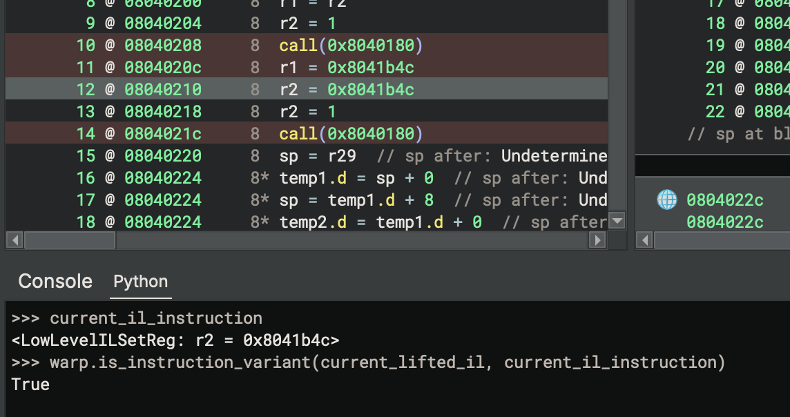Click the left arrow of the horizontal scrollbar
790x417 pixels.
point(13,240)
